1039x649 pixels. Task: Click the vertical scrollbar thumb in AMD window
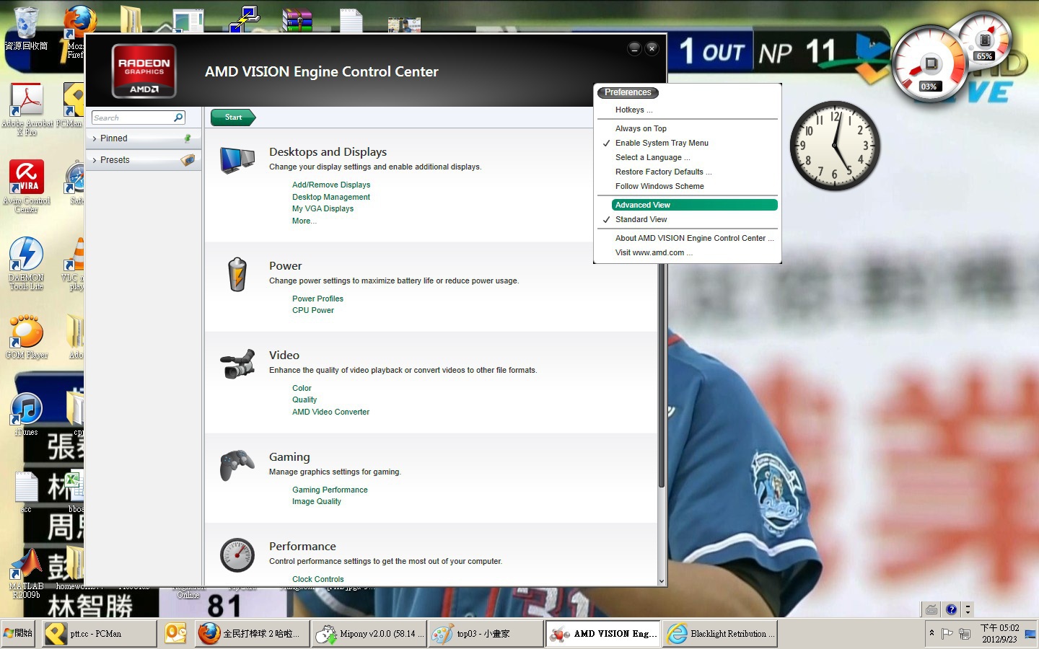point(661,375)
